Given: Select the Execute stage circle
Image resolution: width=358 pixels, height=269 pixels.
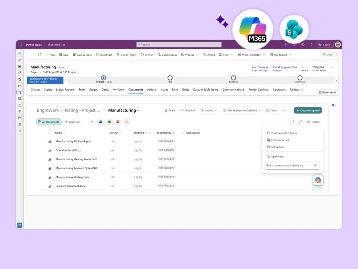Looking at the screenshot, I should [x=233, y=78].
